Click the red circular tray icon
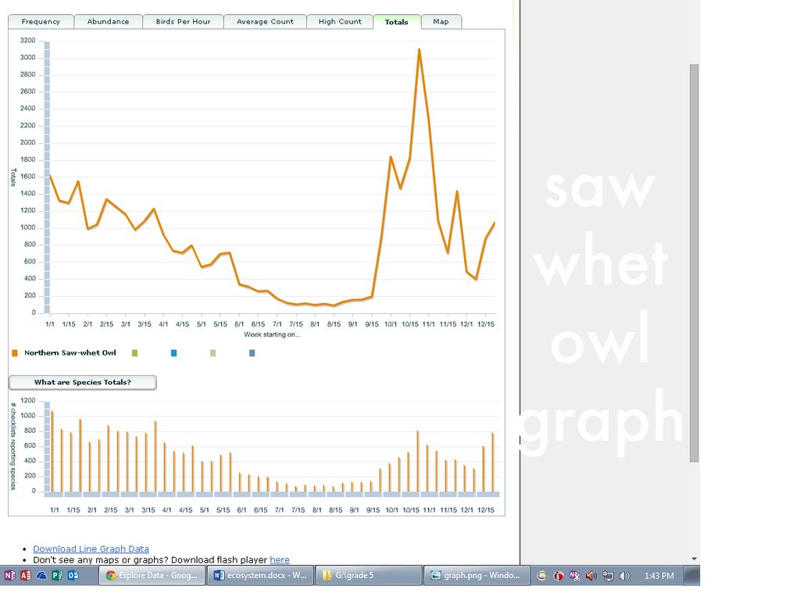 point(559,576)
